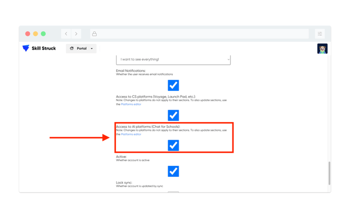Viewport: 350px width, 218px height.
Task: Open Platforms editor link under AI platforms
Action: click(x=131, y=134)
